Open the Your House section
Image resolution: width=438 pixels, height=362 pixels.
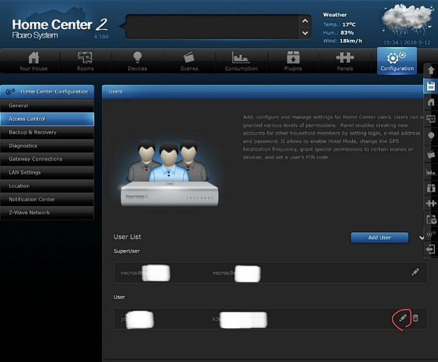point(33,61)
